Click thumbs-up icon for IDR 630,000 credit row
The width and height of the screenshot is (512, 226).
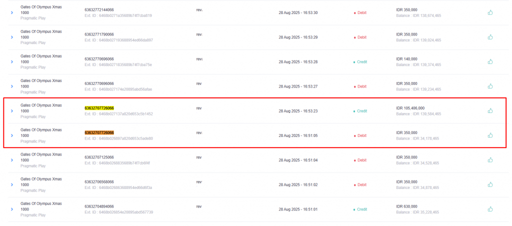click(x=490, y=209)
